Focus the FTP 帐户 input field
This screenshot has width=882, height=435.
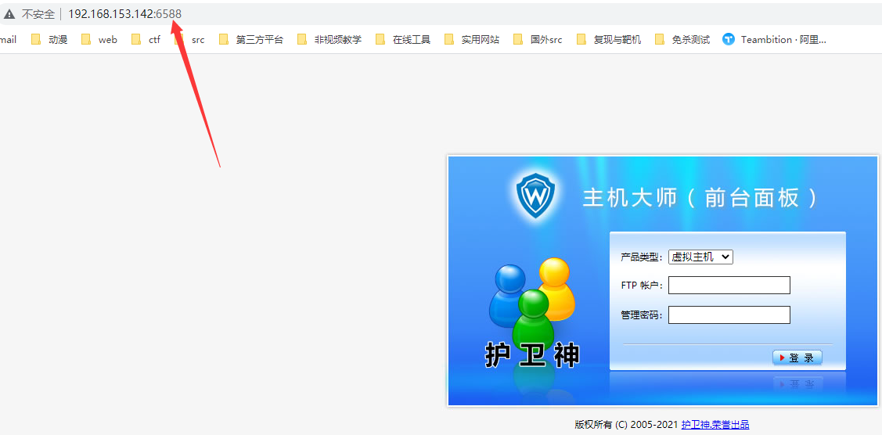point(729,285)
